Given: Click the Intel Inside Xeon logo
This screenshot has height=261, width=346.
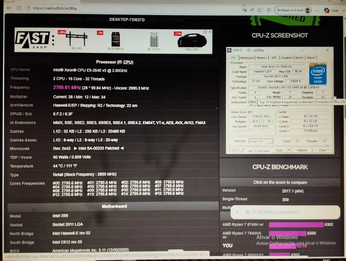Looking at the screenshot, I should pyautogui.click(x=318, y=74).
